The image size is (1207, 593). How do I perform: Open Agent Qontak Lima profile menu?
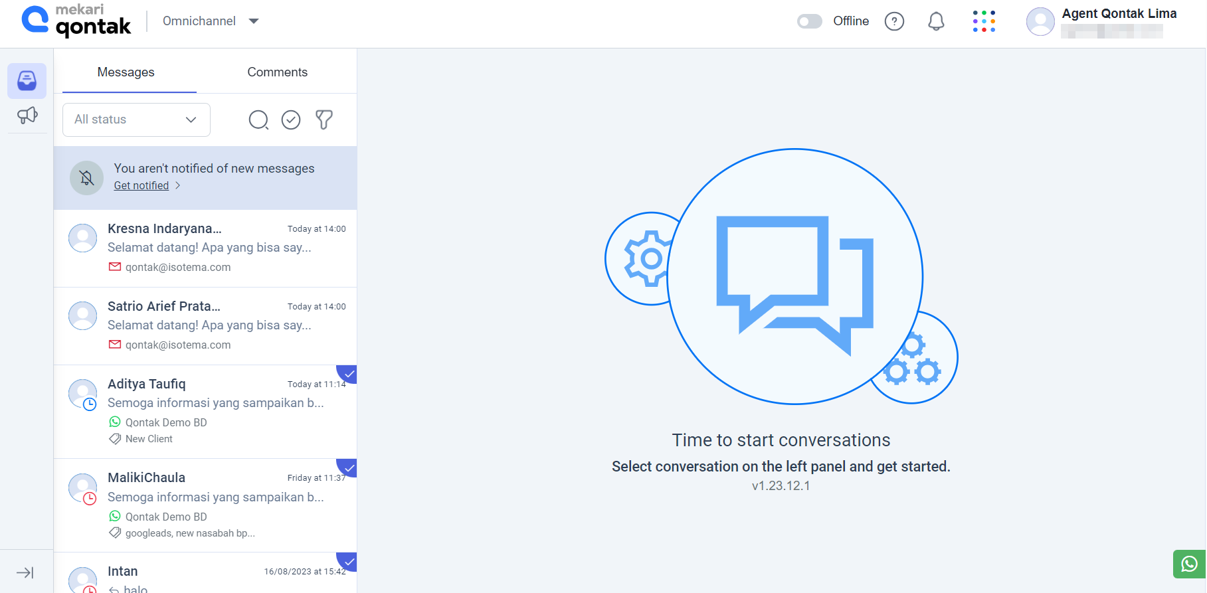[x=1102, y=21]
